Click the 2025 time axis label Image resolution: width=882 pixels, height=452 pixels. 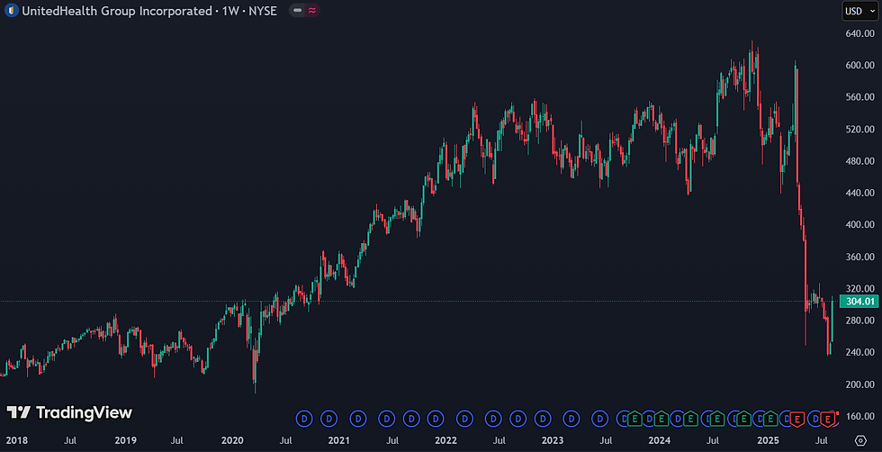769,439
